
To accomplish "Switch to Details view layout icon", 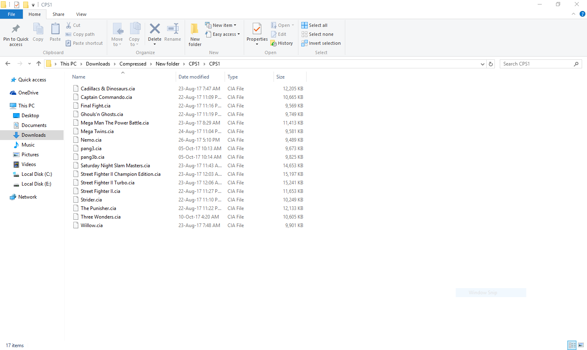I will point(572,345).
